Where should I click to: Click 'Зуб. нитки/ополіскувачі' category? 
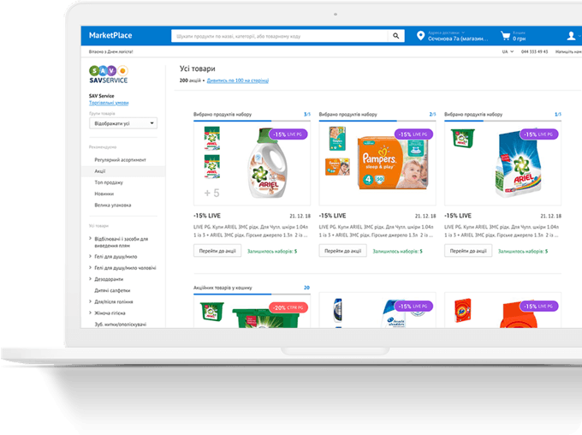click(121, 325)
